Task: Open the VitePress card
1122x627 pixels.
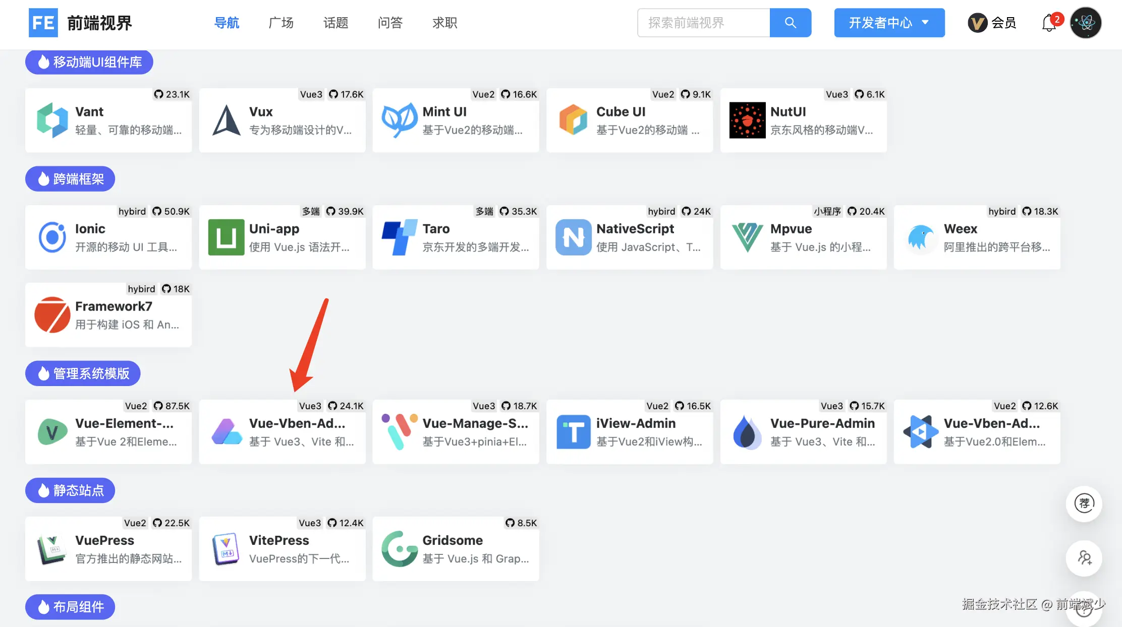Action: pos(282,549)
